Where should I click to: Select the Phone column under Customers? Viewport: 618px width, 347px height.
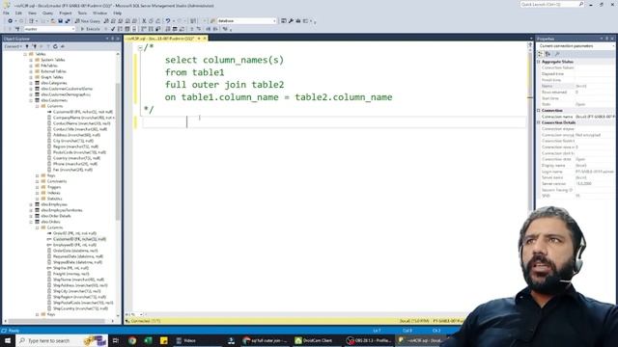coord(75,164)
